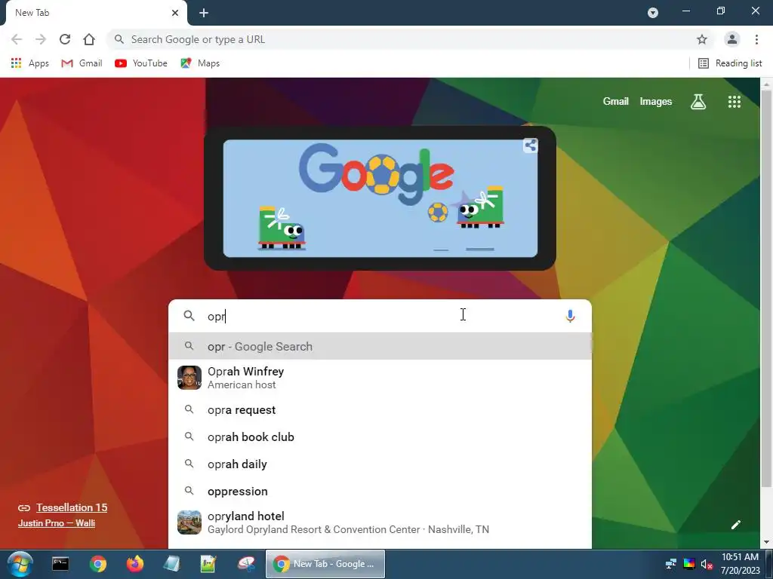
Task: Click the Gmail link on the page header
Action: (x=615, y=102)
